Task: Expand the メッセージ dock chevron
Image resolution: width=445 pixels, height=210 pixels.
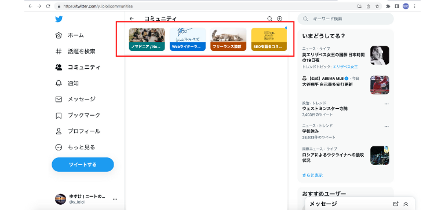Action: coord(406,204)
